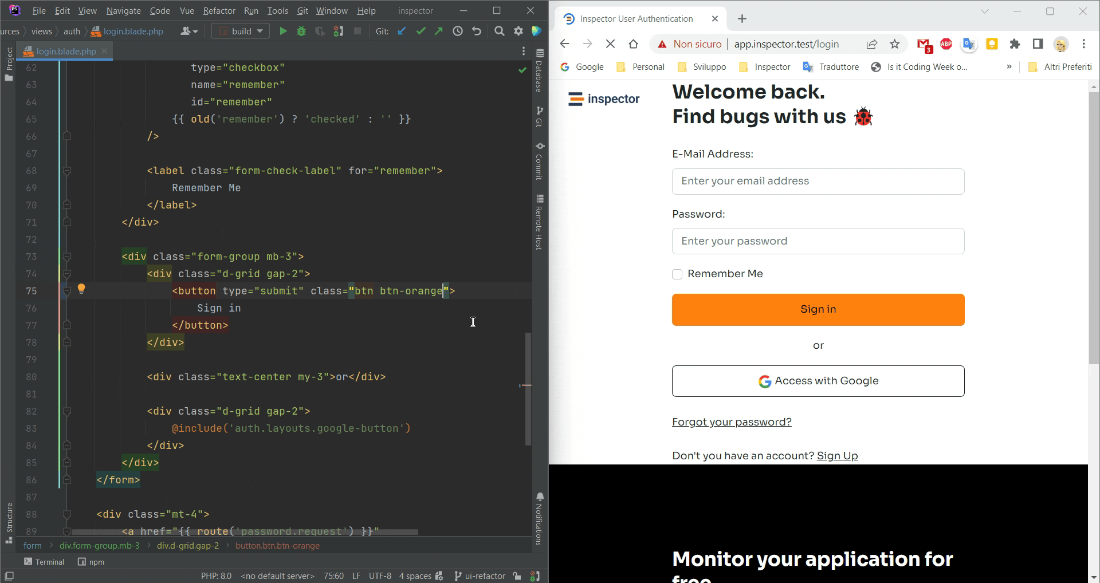The width and height of the screenshot is (1100, 583).
Task: Click Access with Google button
Action: pyautogui.click(x=818, y=381)
